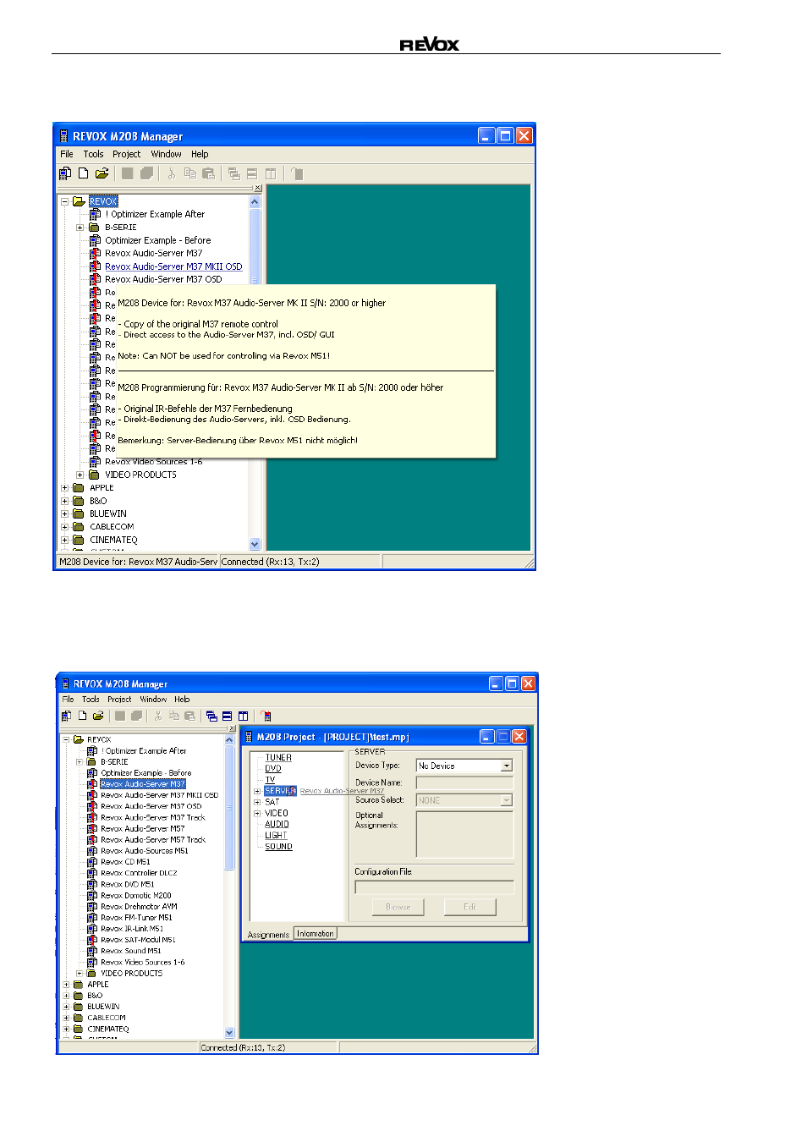Click scroll-up arrow of lower window tree
Image resolution: width=807 pixels, height=1142 pixels.
[x=229, y=740]
